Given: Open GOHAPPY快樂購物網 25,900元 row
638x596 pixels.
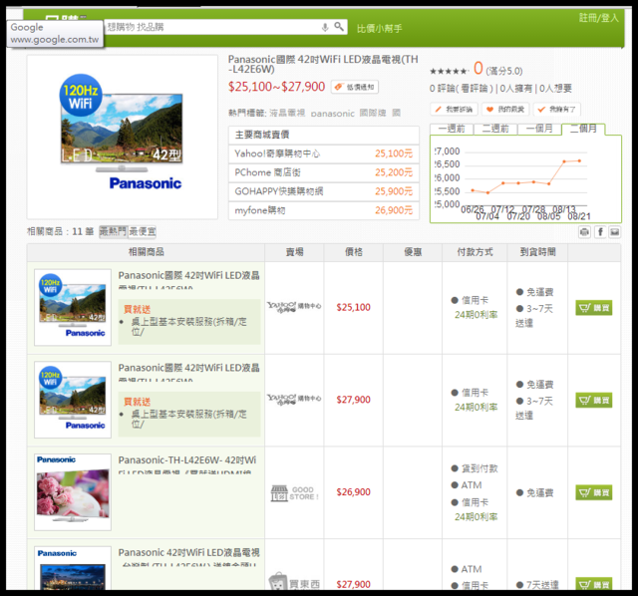Looking at the screenshot, I should click(324, 191).
